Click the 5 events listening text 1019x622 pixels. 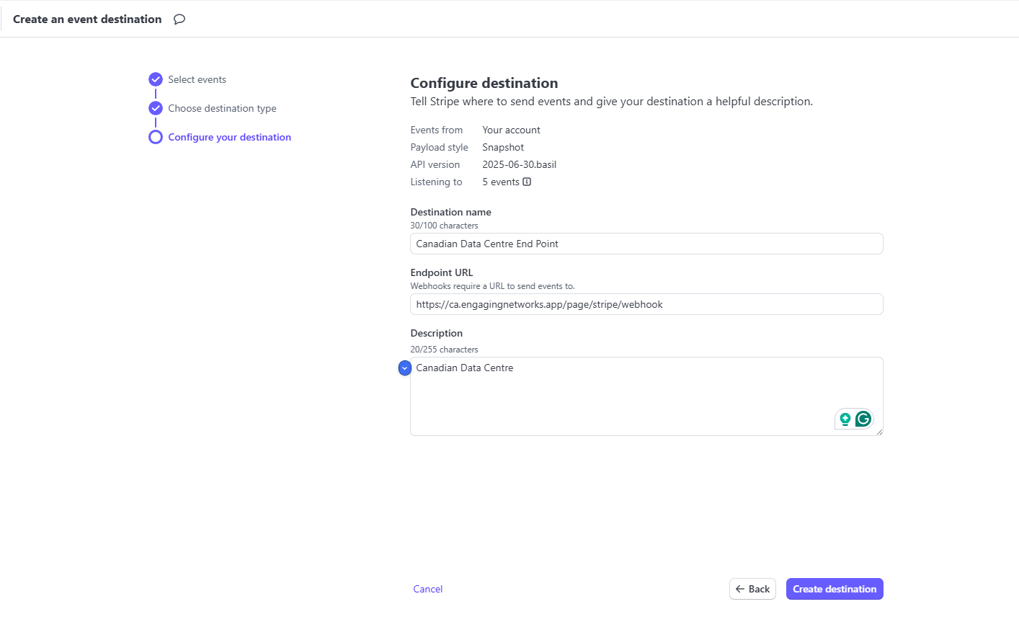tap(501, 182)
